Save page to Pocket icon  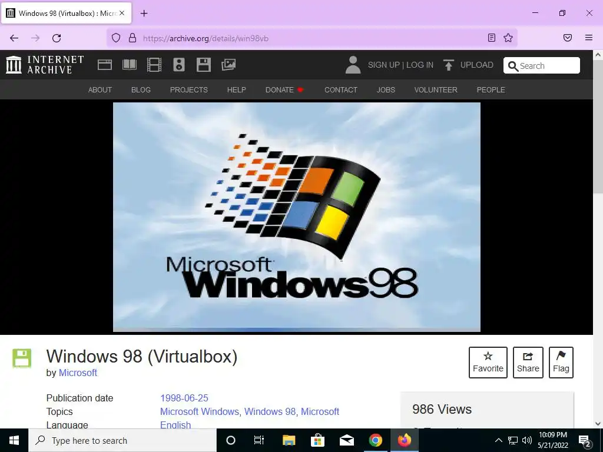pyautogui.click(x=568, y=38)
